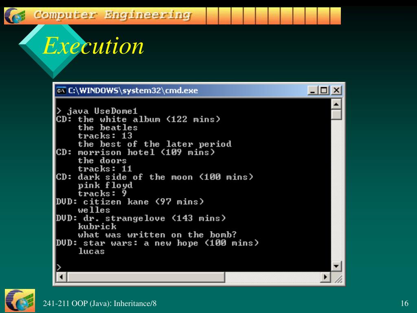Click the 'welles' output line
This screenshot has width=417, height=313.
click(x=94, y=210)
